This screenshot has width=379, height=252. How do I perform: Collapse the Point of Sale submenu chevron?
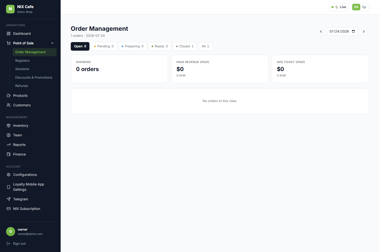pos(52,43)
